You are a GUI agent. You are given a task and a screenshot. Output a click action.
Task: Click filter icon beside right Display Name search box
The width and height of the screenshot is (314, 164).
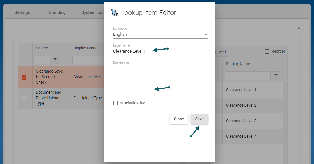(x=276, y=76)
